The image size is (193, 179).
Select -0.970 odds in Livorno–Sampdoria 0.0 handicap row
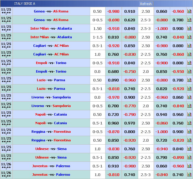113,98
